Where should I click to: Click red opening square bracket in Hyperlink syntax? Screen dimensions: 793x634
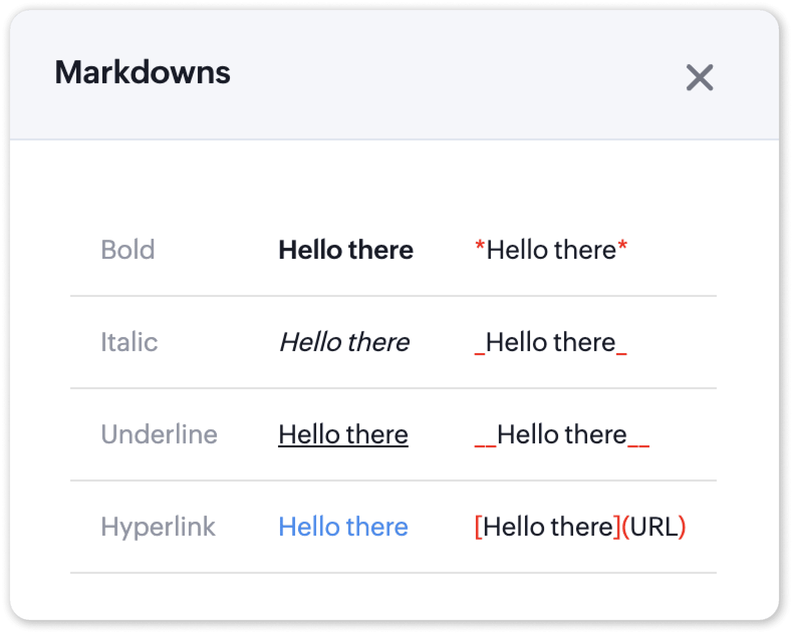coord(478,527)
